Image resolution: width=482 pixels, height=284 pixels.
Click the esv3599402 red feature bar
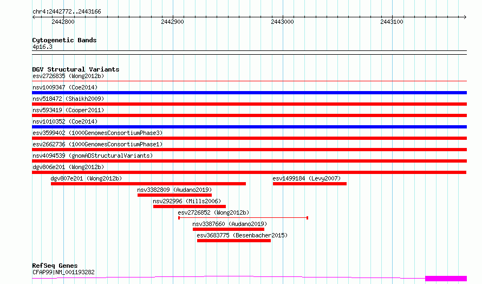pos(249,138)
